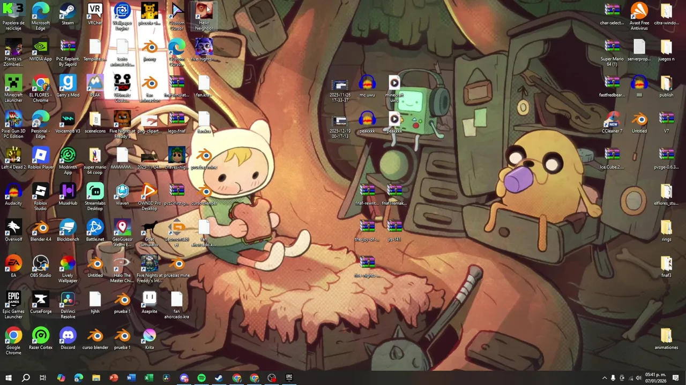Open the notification center

coord(675,378)
